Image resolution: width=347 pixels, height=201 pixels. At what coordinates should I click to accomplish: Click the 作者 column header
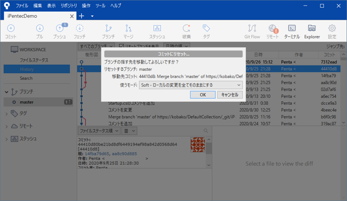(299, 55)
